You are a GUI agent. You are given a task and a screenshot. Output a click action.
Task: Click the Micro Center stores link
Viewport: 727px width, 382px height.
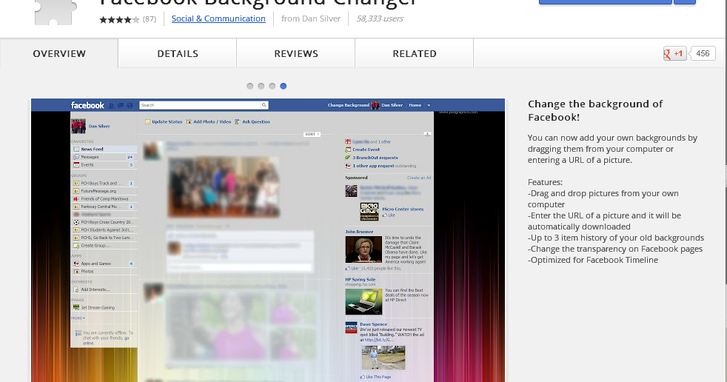point(403,209)
